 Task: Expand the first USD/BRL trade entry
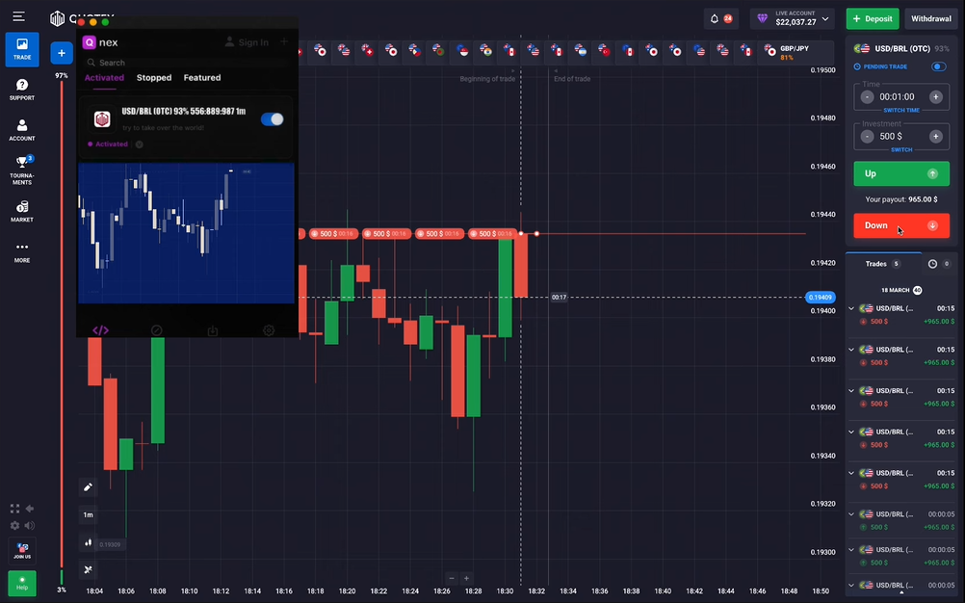[x=851, y=308]
